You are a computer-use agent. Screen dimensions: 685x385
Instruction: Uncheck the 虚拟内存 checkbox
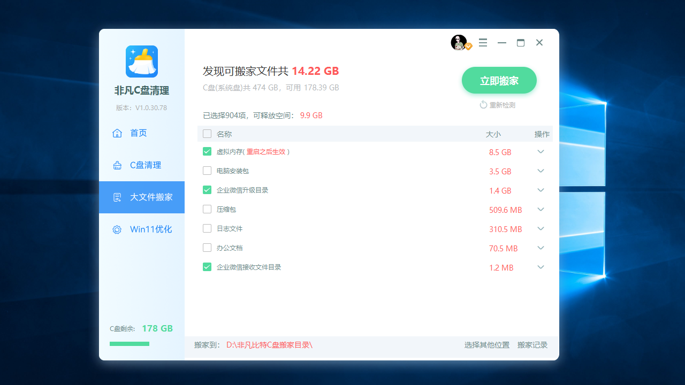point(207,151)
